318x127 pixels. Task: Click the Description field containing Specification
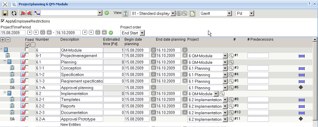click(x=82, y=74)
